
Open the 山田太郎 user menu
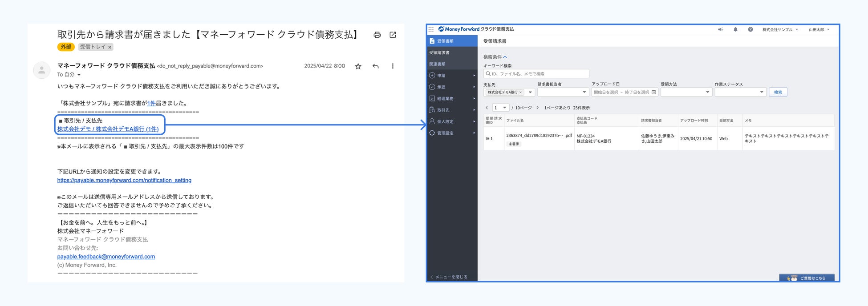819,30
